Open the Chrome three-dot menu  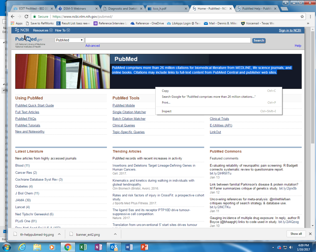tap(311, 17)
